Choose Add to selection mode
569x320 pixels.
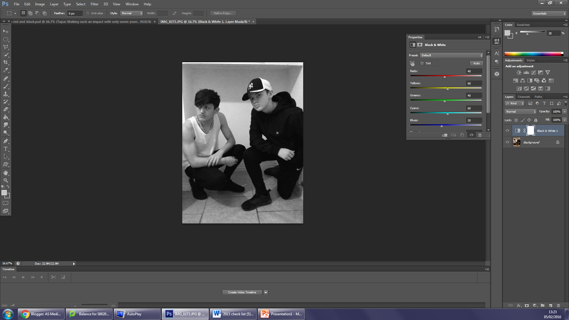(x=30, y=13)
